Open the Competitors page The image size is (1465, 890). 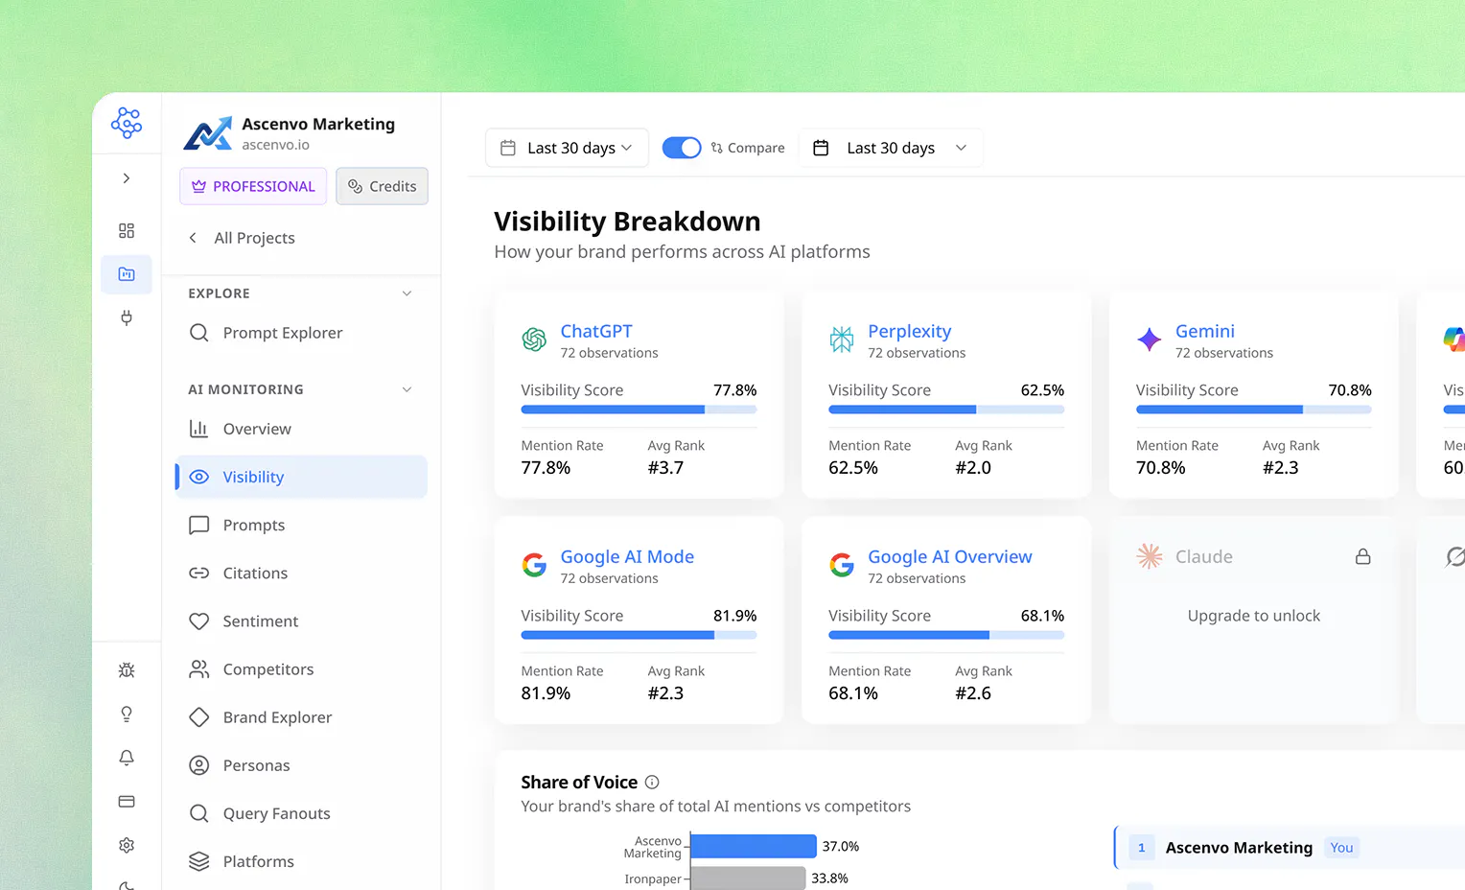pyautogui.click(x=301, y=668)
